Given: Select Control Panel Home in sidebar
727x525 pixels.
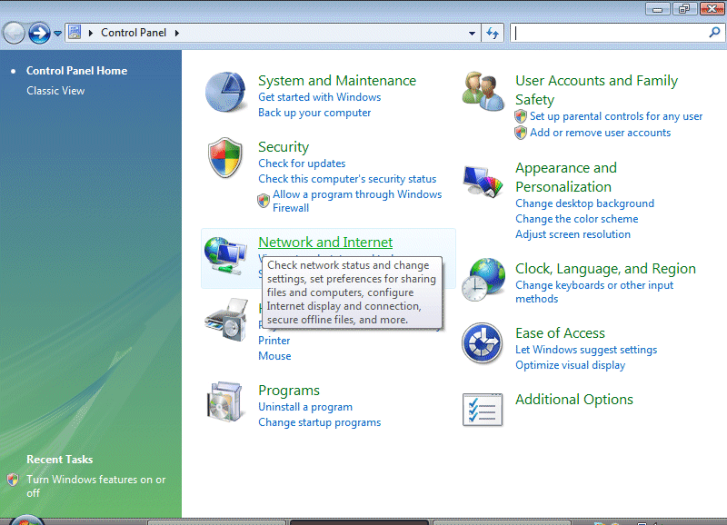Looking at the screenshot, I should (x=76, y=71).
